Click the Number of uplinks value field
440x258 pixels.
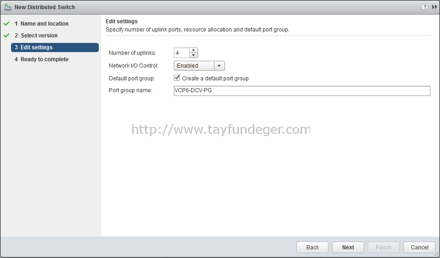(182, 53)
